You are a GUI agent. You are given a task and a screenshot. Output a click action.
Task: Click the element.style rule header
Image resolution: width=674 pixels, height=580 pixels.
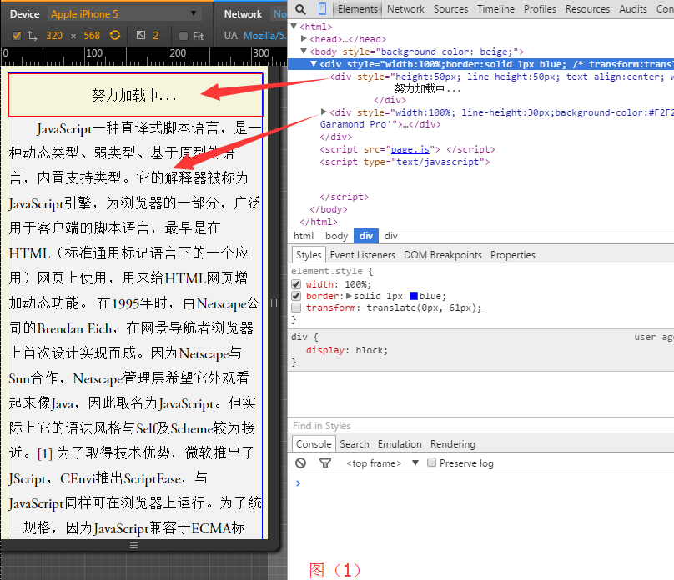[x=332, y=271]
